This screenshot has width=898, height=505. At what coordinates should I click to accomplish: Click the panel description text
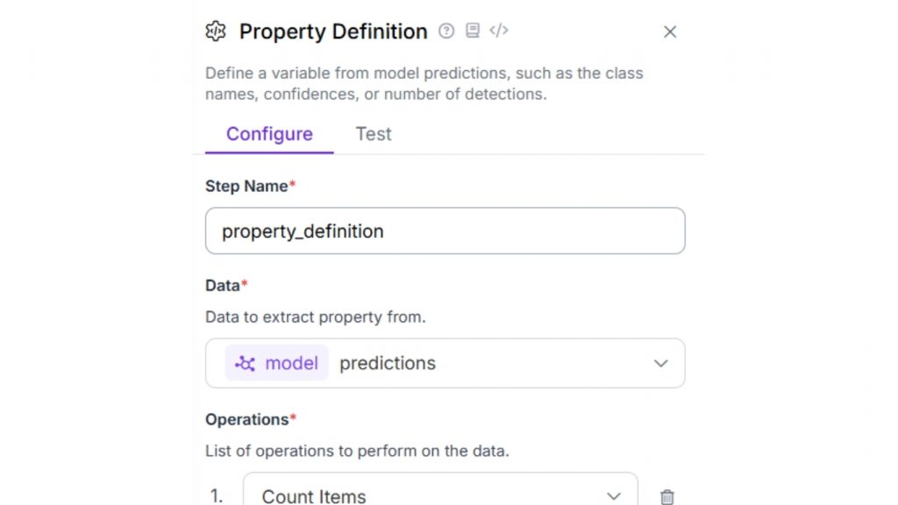coord(424,83)
